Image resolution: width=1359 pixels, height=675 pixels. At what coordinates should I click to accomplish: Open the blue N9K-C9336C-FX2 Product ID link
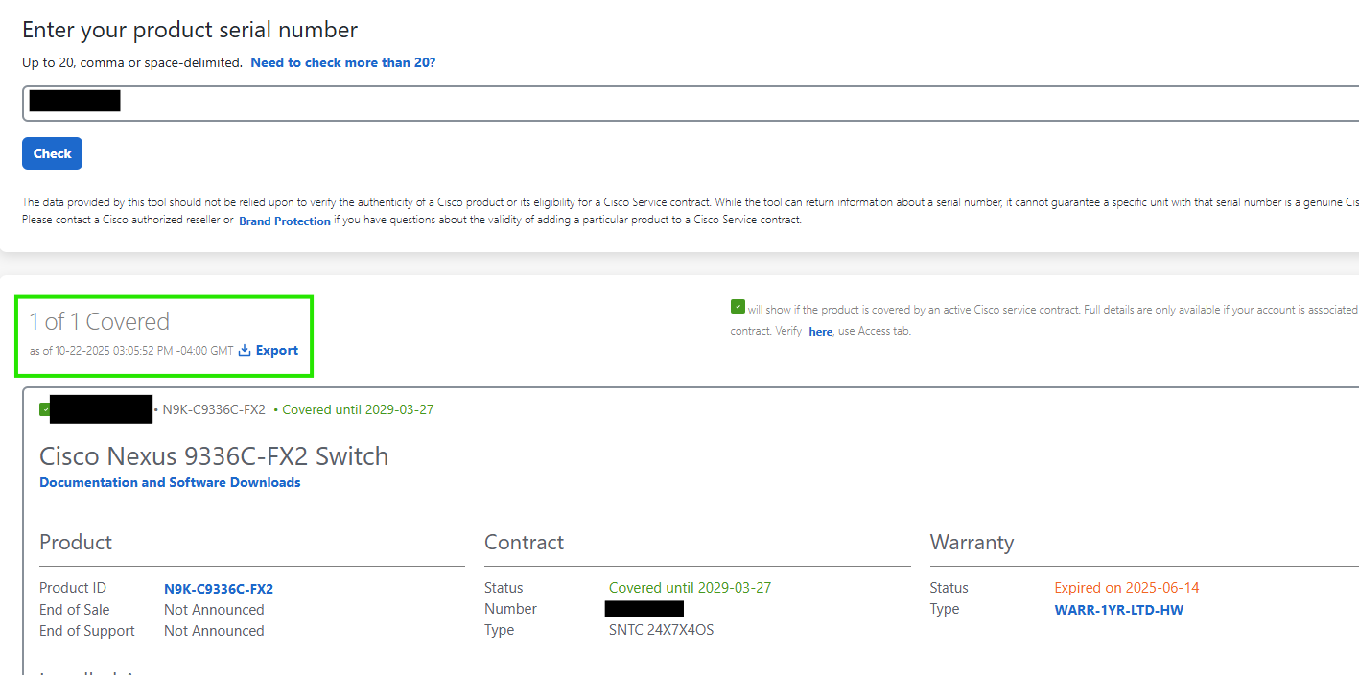point(218,589)
